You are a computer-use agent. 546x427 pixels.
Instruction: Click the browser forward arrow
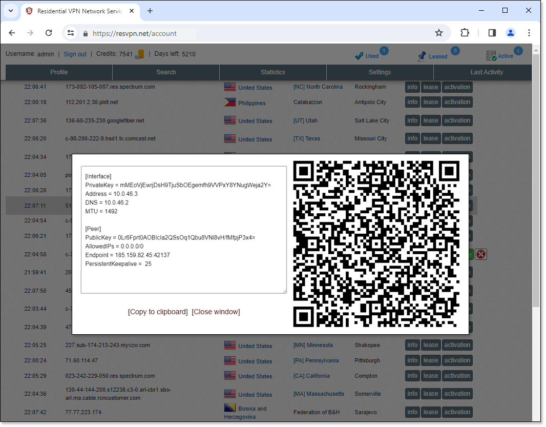(30, 33)
